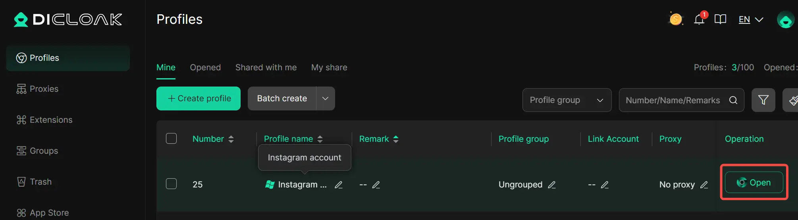Click the notification bell icon
Image resolution: width=798 pixels, height=220 pixels.
tap(699, 19)
